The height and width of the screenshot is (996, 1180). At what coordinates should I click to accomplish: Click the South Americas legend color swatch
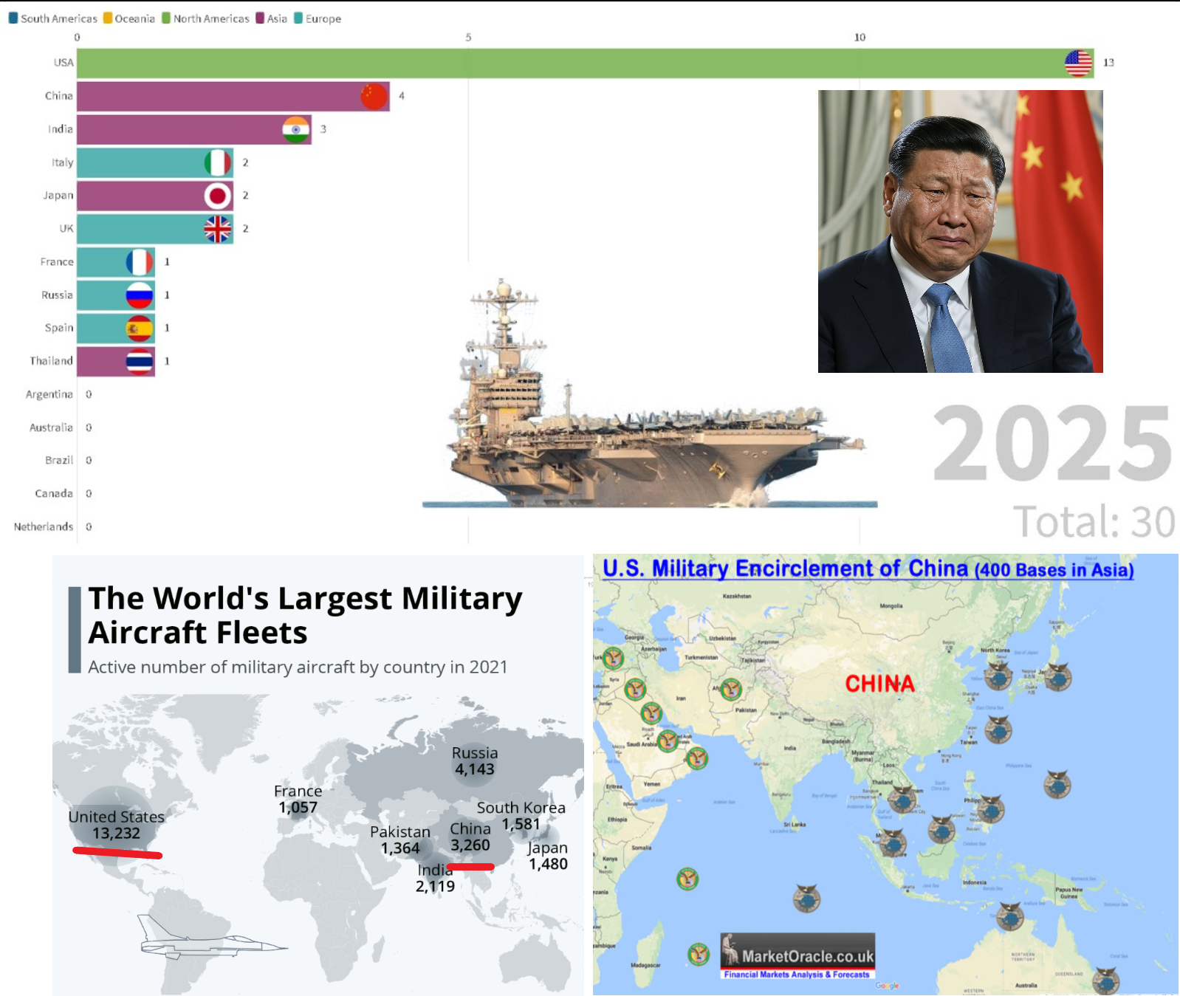coord(13,18)
